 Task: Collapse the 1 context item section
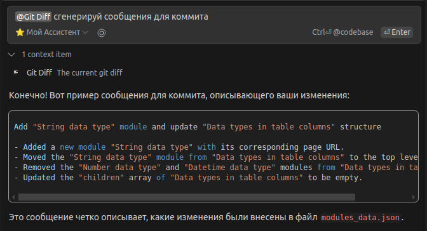(x=11, y=55)
